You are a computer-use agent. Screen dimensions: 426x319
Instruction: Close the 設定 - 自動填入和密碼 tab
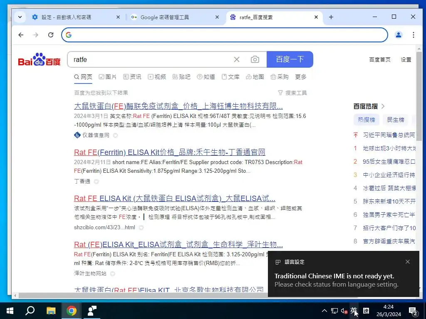[118, 17]
